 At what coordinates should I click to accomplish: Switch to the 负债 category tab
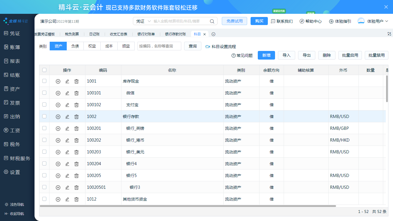[75, 46]
